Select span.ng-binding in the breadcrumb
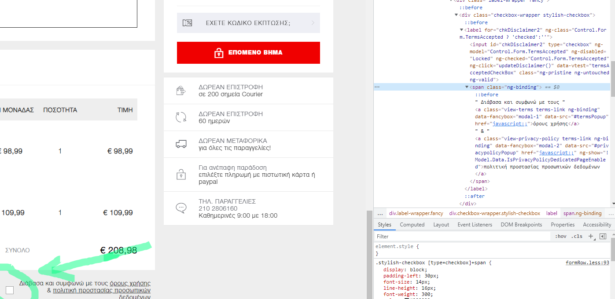 [582, 213]
